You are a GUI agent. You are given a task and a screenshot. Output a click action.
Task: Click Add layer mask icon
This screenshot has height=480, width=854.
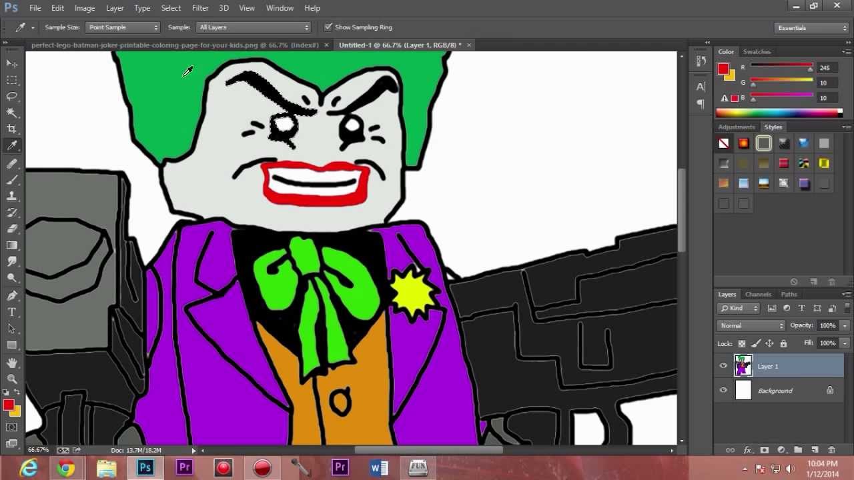click(x=765, y=450)
